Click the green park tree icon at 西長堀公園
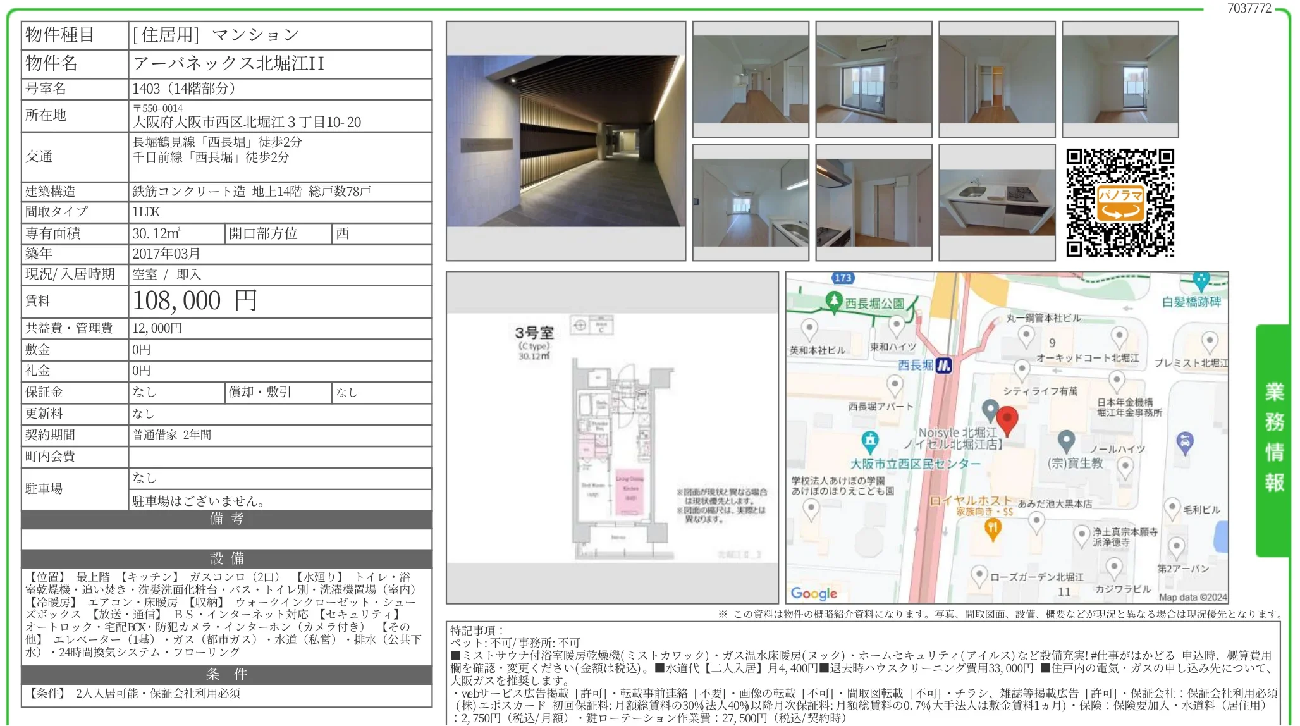 [834, 300]
